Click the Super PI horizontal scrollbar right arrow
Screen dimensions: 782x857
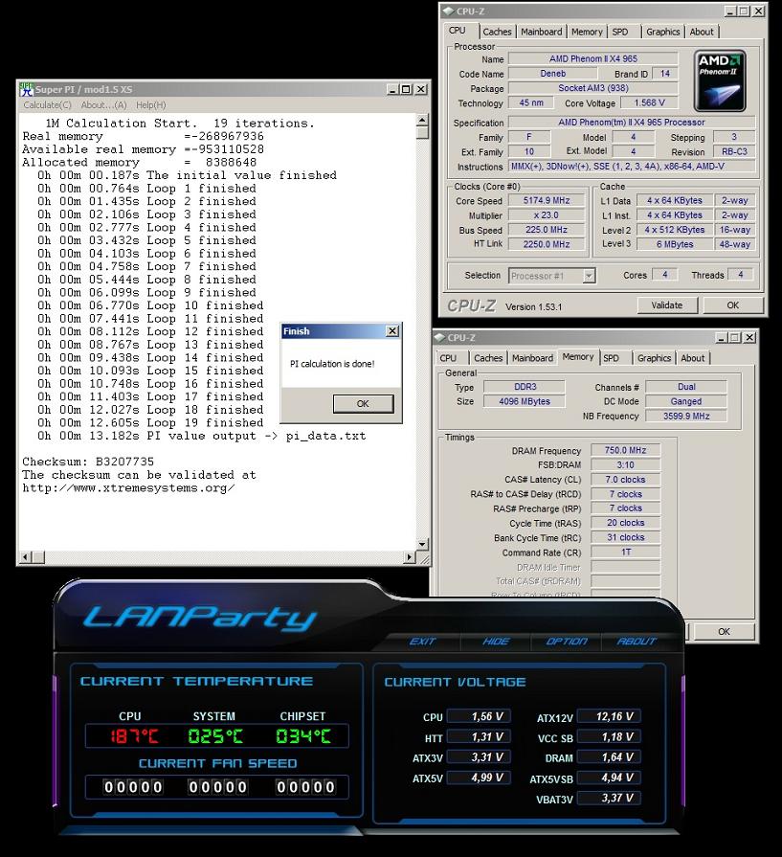tap(410, 557)
